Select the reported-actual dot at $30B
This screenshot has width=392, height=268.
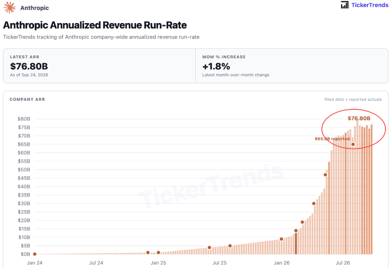[x=314, y=204]
